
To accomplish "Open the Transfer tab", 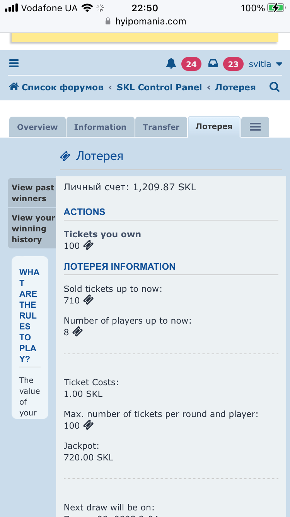I will coord(161,127).
